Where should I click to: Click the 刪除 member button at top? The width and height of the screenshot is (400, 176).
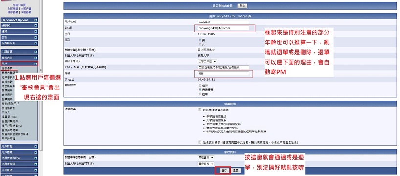click(x=242, y=6)
